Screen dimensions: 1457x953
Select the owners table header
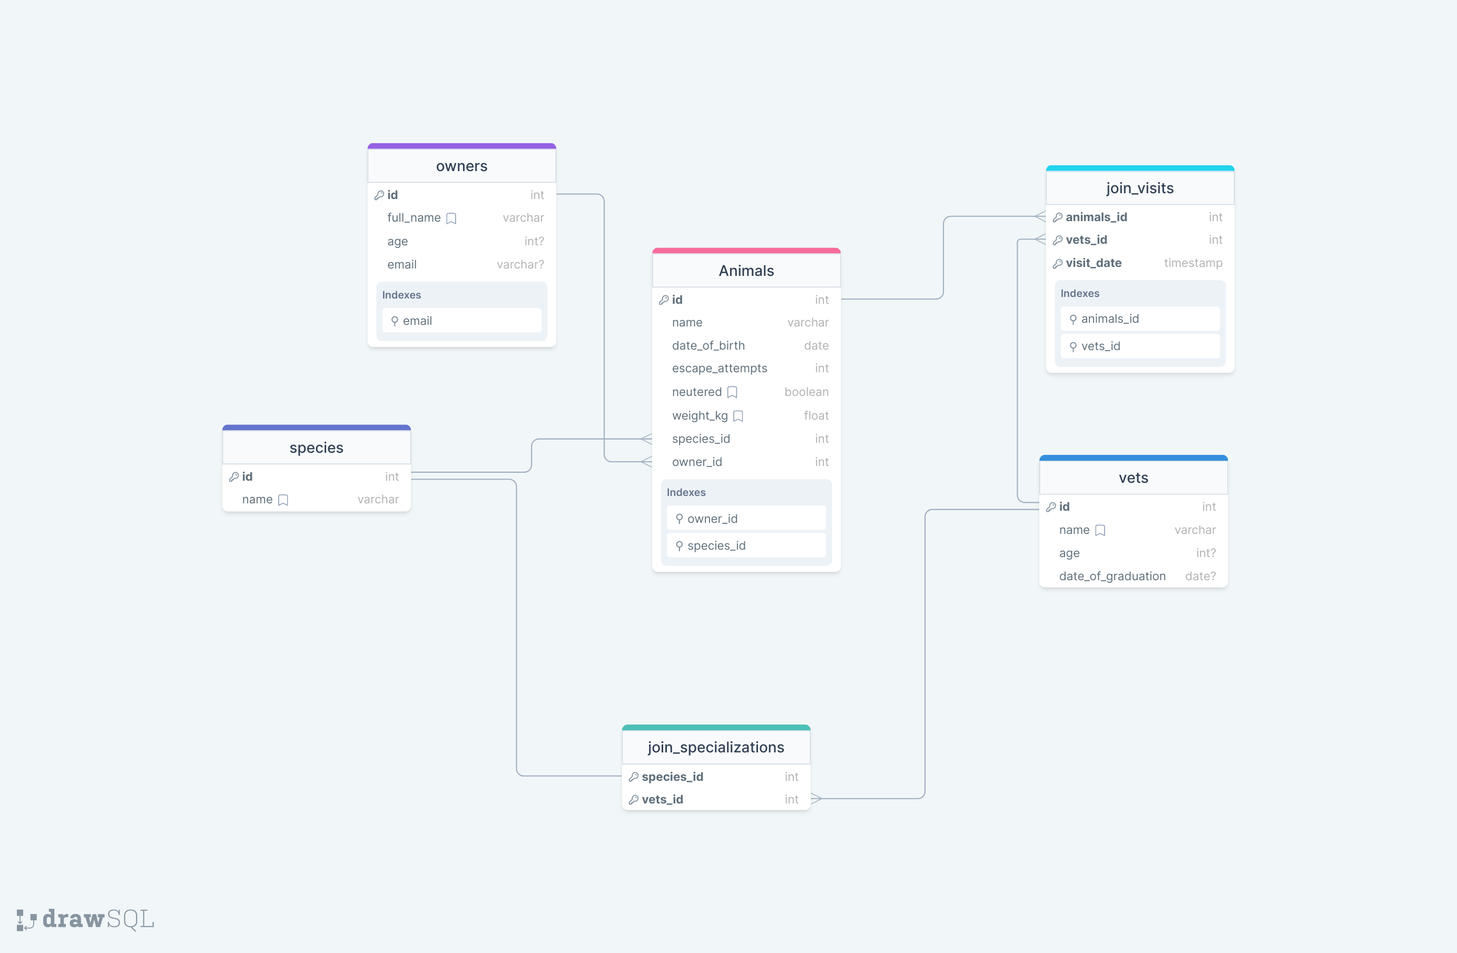[461, 166]
